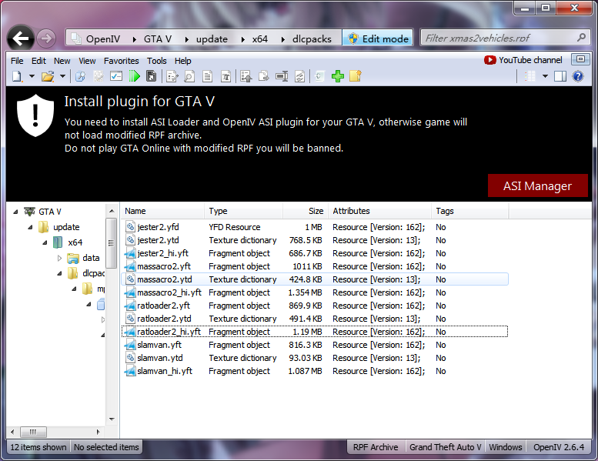The width and height of the screenshot is (598, 461).
Task: Click the Open folder toolbar icon
Action: click(48, 77)
